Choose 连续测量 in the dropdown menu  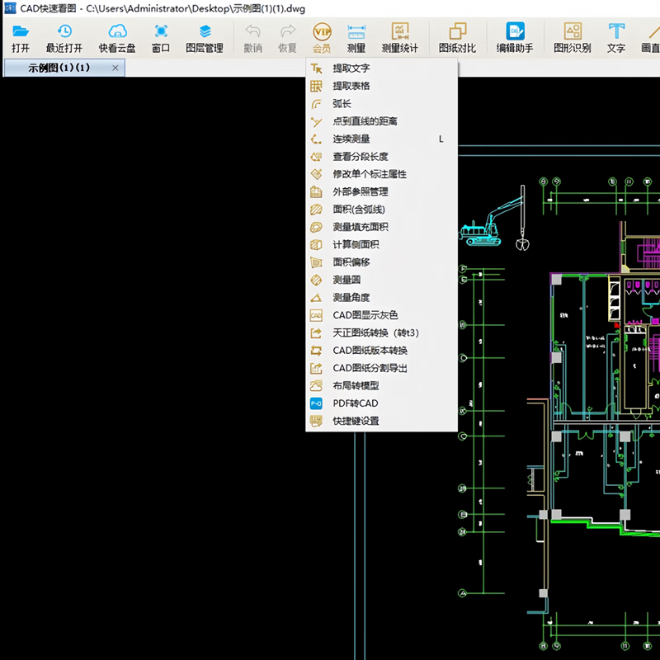(x=351, y=139)
